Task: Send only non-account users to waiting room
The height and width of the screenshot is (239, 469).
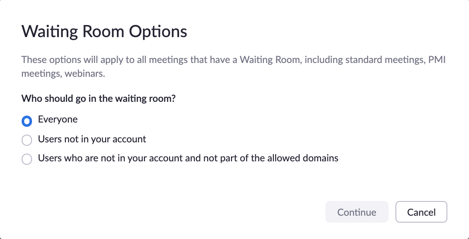Action: pyautogui.click(x=27, y=140)
